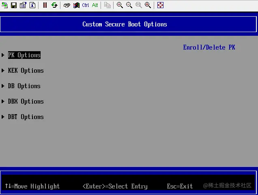The image size is (258, 195).
Task: Expand the arrow beside DBX Options
Action: coord(3,102)
